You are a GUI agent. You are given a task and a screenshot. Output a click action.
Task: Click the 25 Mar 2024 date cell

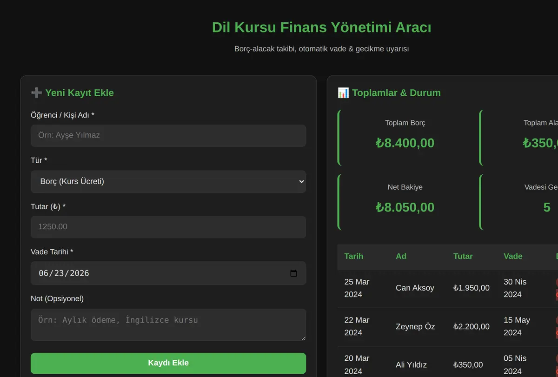click(x=357, y=288)
